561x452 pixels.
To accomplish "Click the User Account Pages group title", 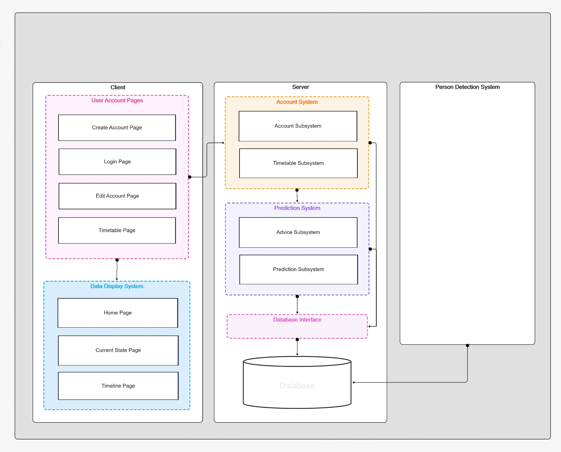I will pyautogui.click(x=117, y=100).
